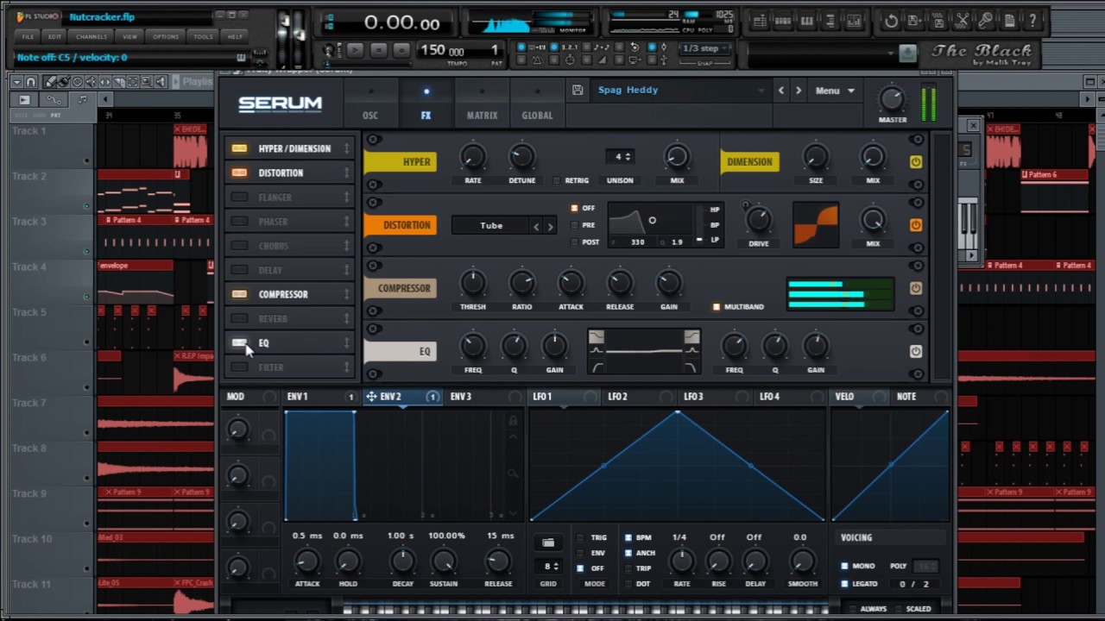Click the LFO folder shape browser icon
The image size is (1105, 621).
pyautogui.click(x=547, y=543)
